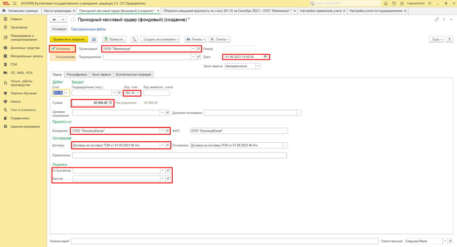This screenshot has height=247, width=457.
Task: Expand the Кор. счет 302.34 dropdown
Action: 138,93
